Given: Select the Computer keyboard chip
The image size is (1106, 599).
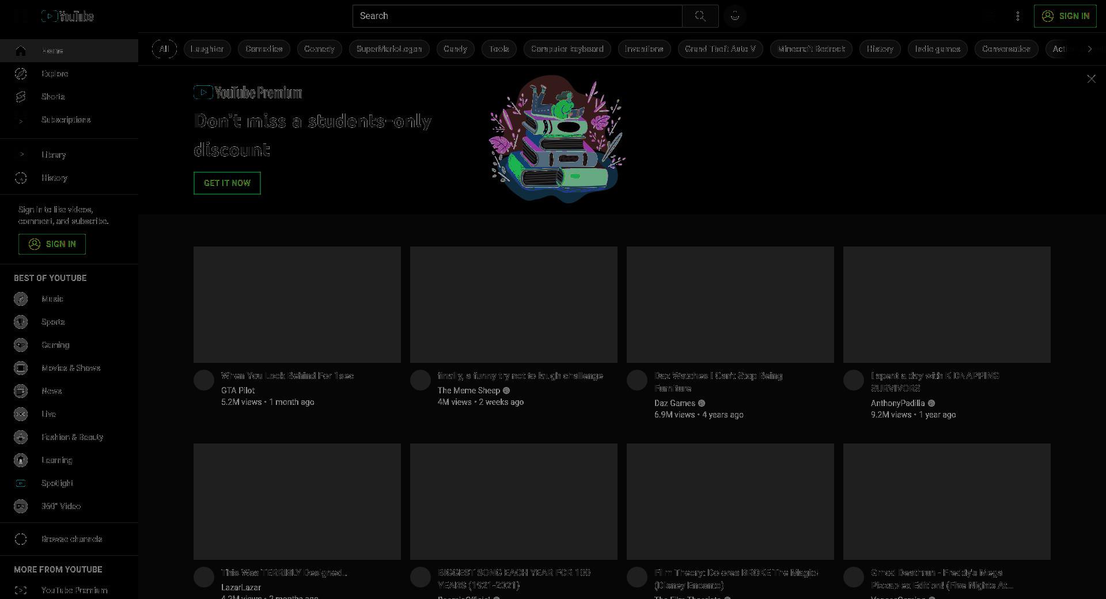Looking at the screenshot, I should point(567,49).
